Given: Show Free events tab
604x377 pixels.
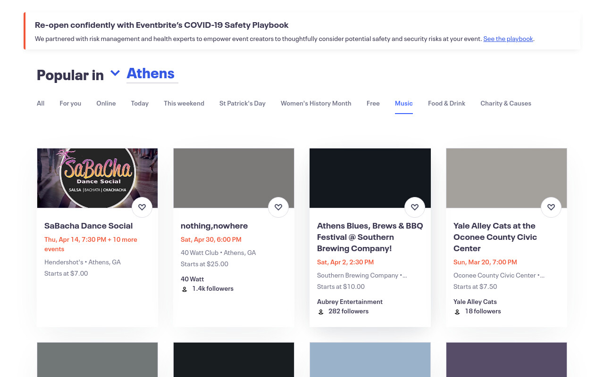Looking at the screenshot, I should pyautogui.click(x=373, y=103).
